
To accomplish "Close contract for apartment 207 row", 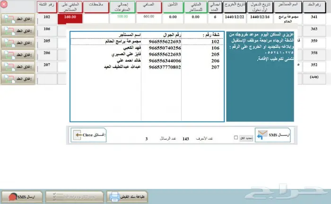I will coord(18,67).
